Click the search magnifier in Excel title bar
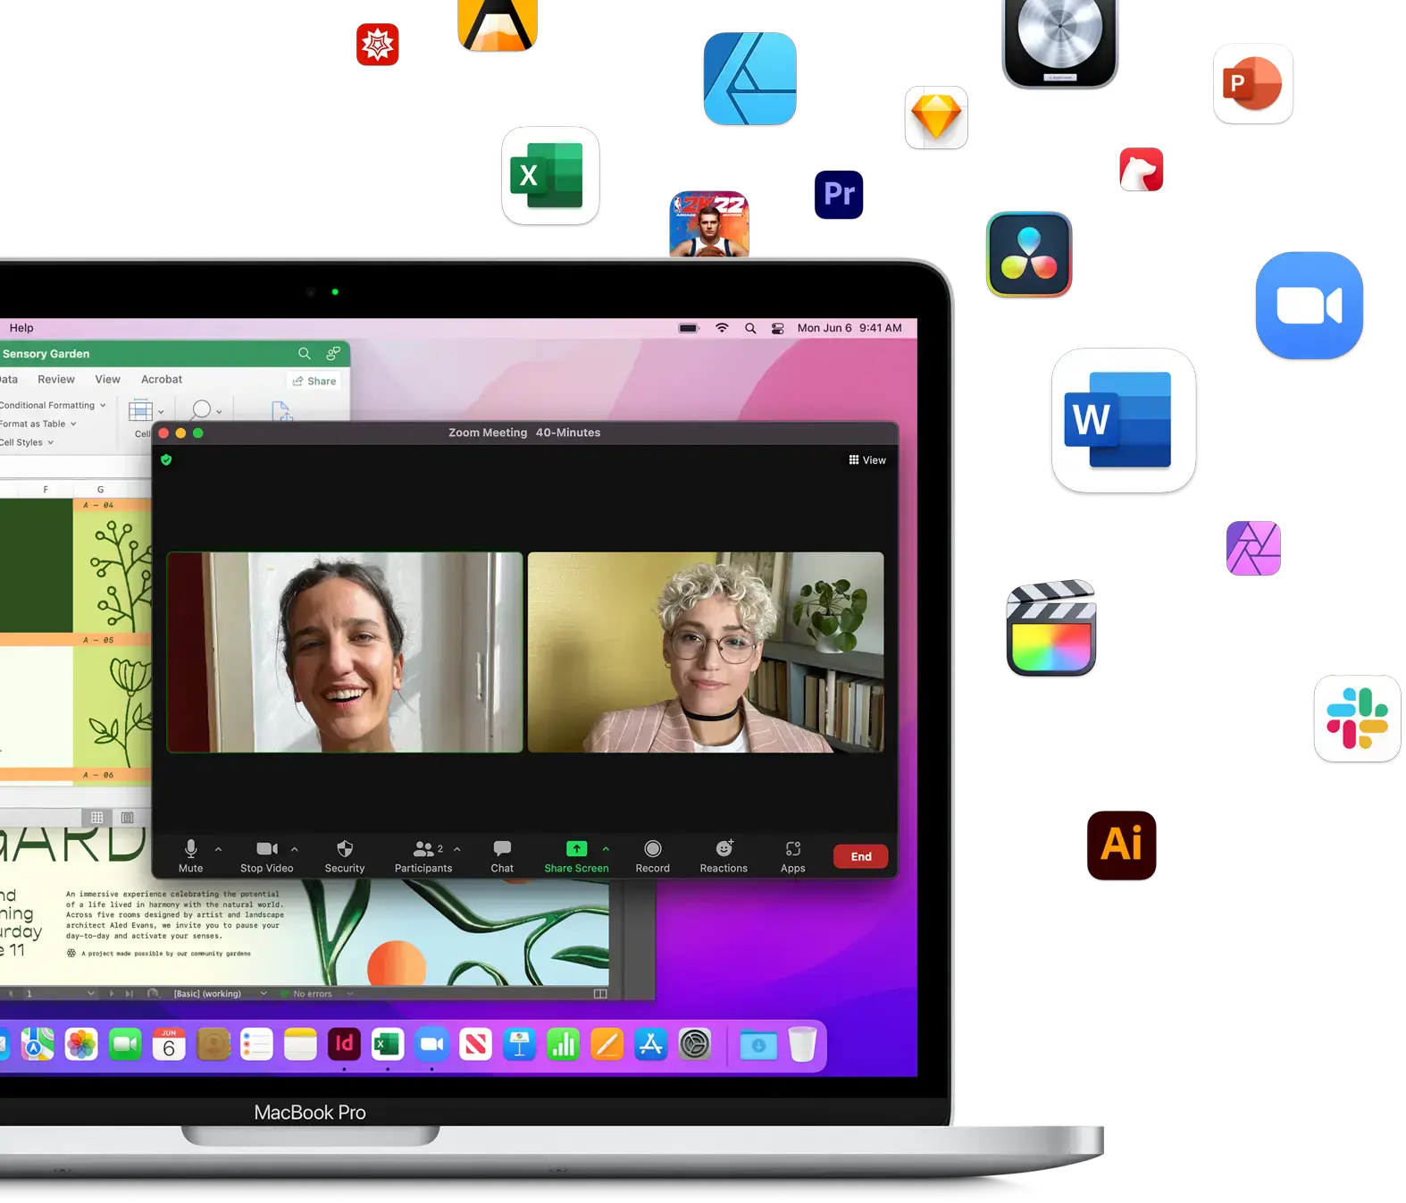The image size is (1406, 1203). click(305, 354)
